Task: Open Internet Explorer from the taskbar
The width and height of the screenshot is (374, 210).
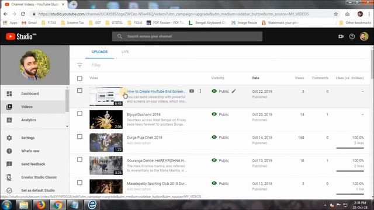Action: click(x=92, y=205)
